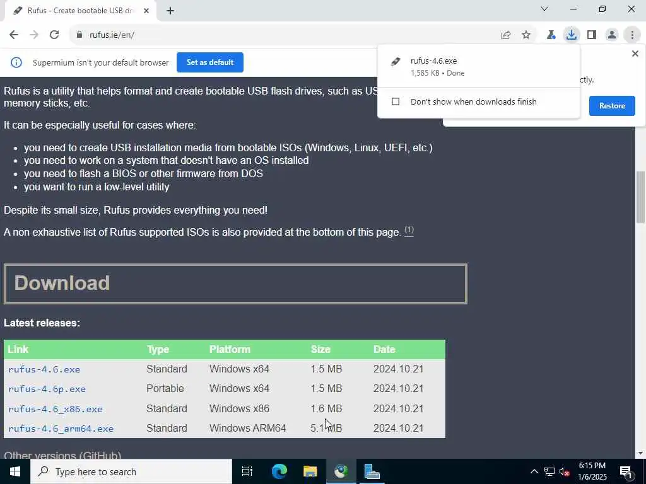
Task: Select the Portable type cell
Action: (165, 388)
